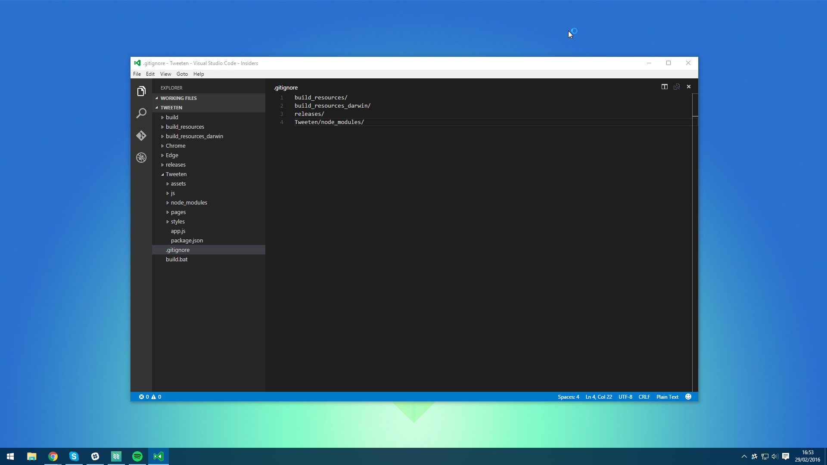Open the Goto menu

(x=182, y=74)
